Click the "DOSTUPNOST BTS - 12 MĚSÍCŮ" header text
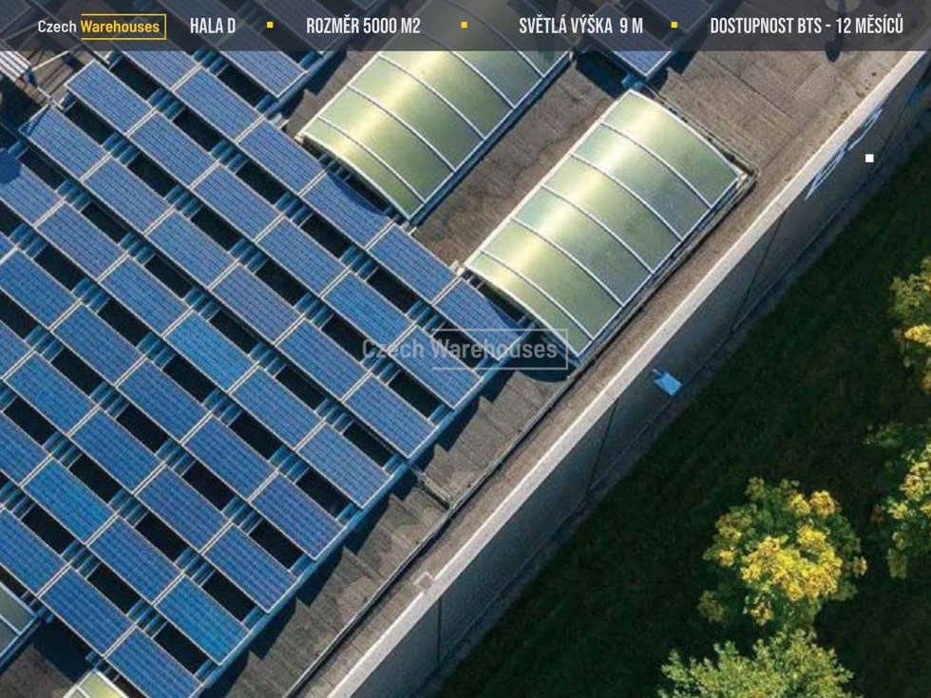This screenshot has height=698, width=931. tap(807, 27)
